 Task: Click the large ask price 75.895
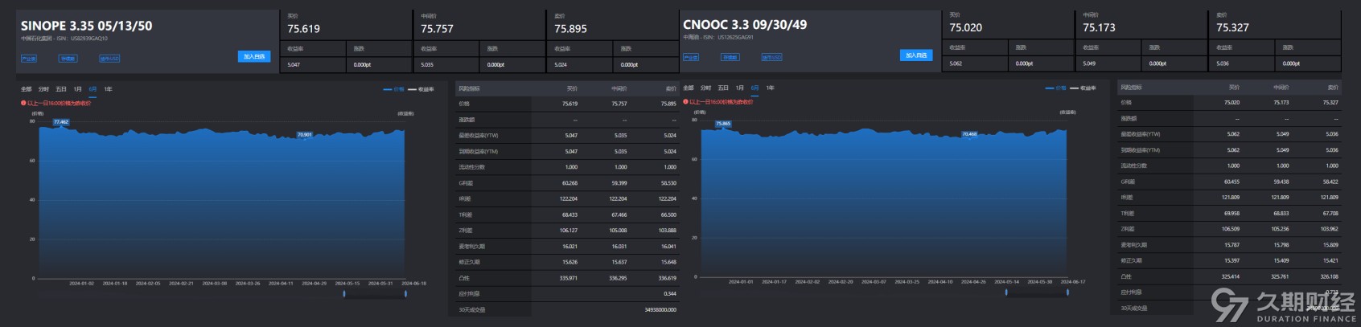point(571,29)
